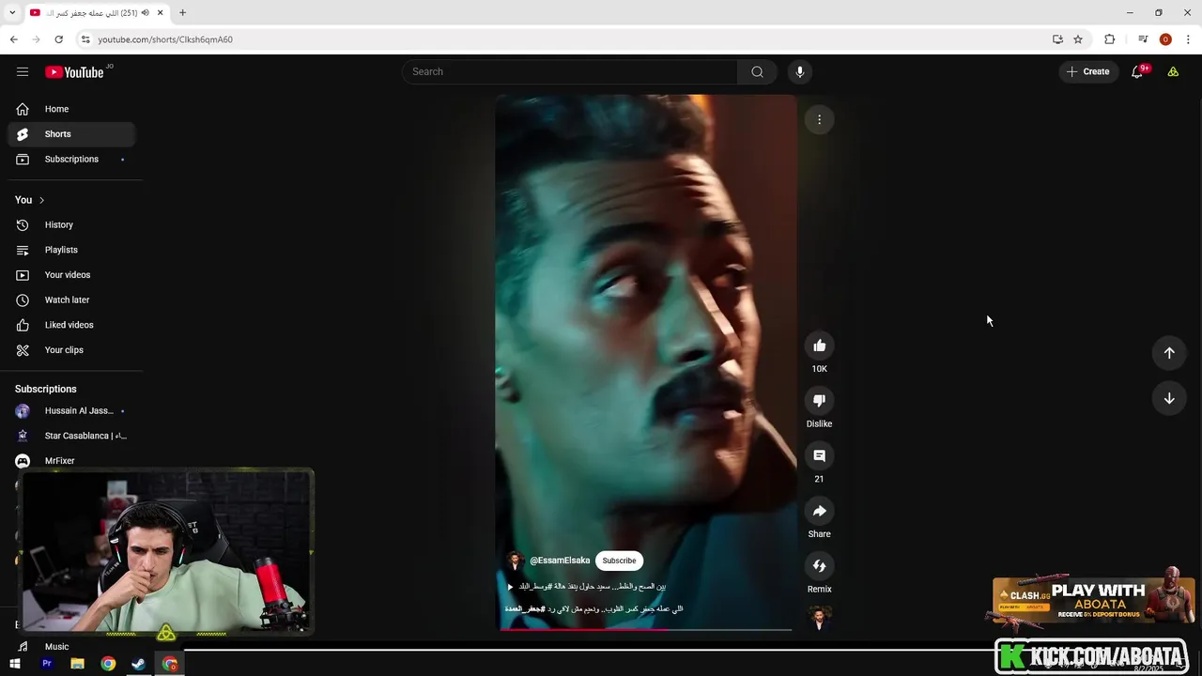Close the YouTube Shorts tab
The height and width of the screenshot is (676, 1202).
tap(160, 13)
